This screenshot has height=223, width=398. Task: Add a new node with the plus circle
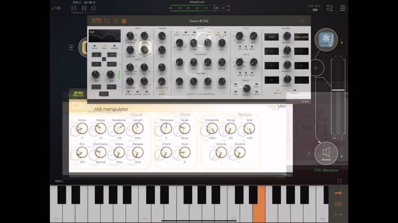pyautogui.click(x=316, y=68)
